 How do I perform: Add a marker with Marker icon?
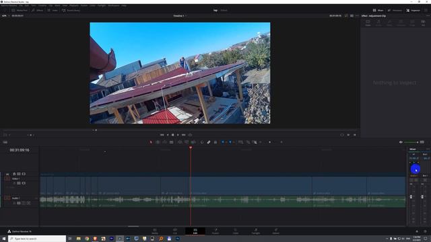pyautogui.click(x=230, y=142)
